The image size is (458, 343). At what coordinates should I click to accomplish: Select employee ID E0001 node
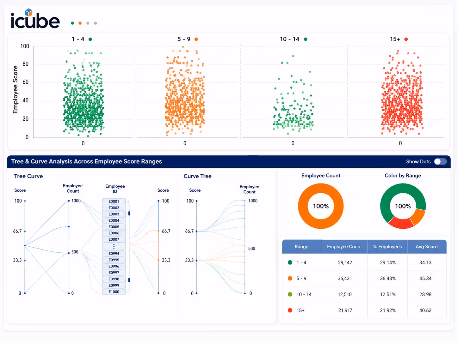point(114,202)
